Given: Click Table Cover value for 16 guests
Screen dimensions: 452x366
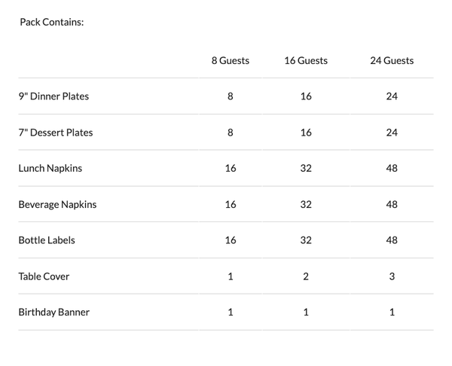Looking at the screenshot, I should point(306,276).
